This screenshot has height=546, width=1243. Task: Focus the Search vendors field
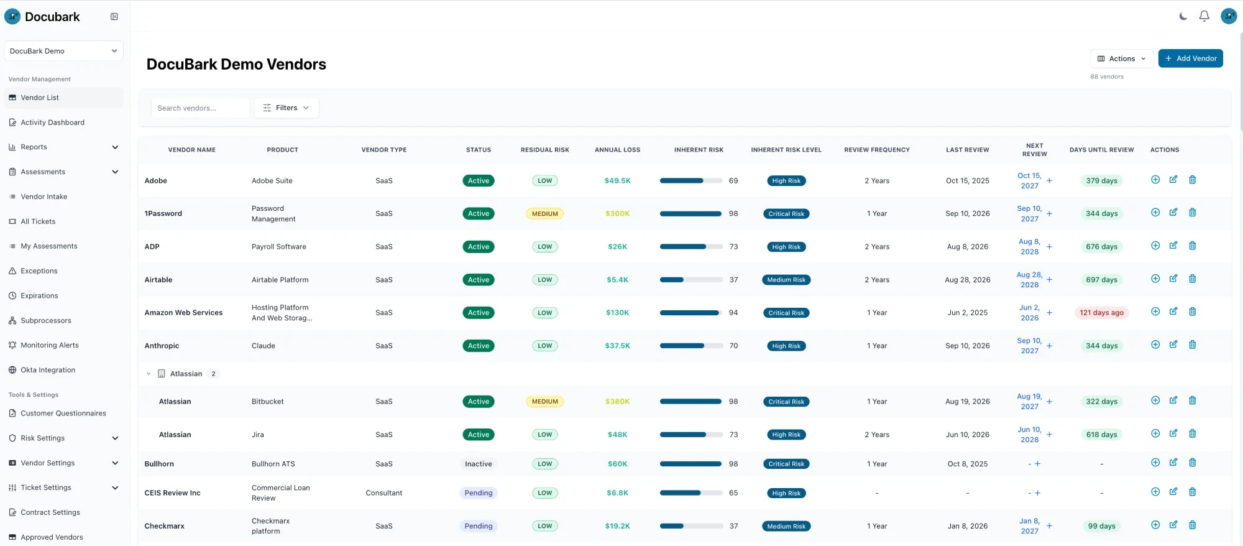(x=200, y=108)
